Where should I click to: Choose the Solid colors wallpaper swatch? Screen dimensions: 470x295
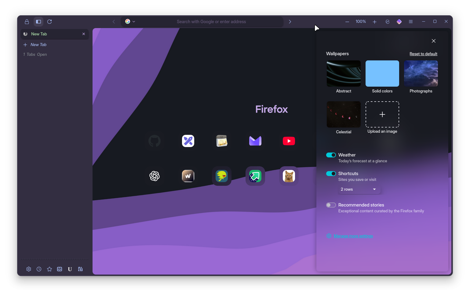point(382,74)
